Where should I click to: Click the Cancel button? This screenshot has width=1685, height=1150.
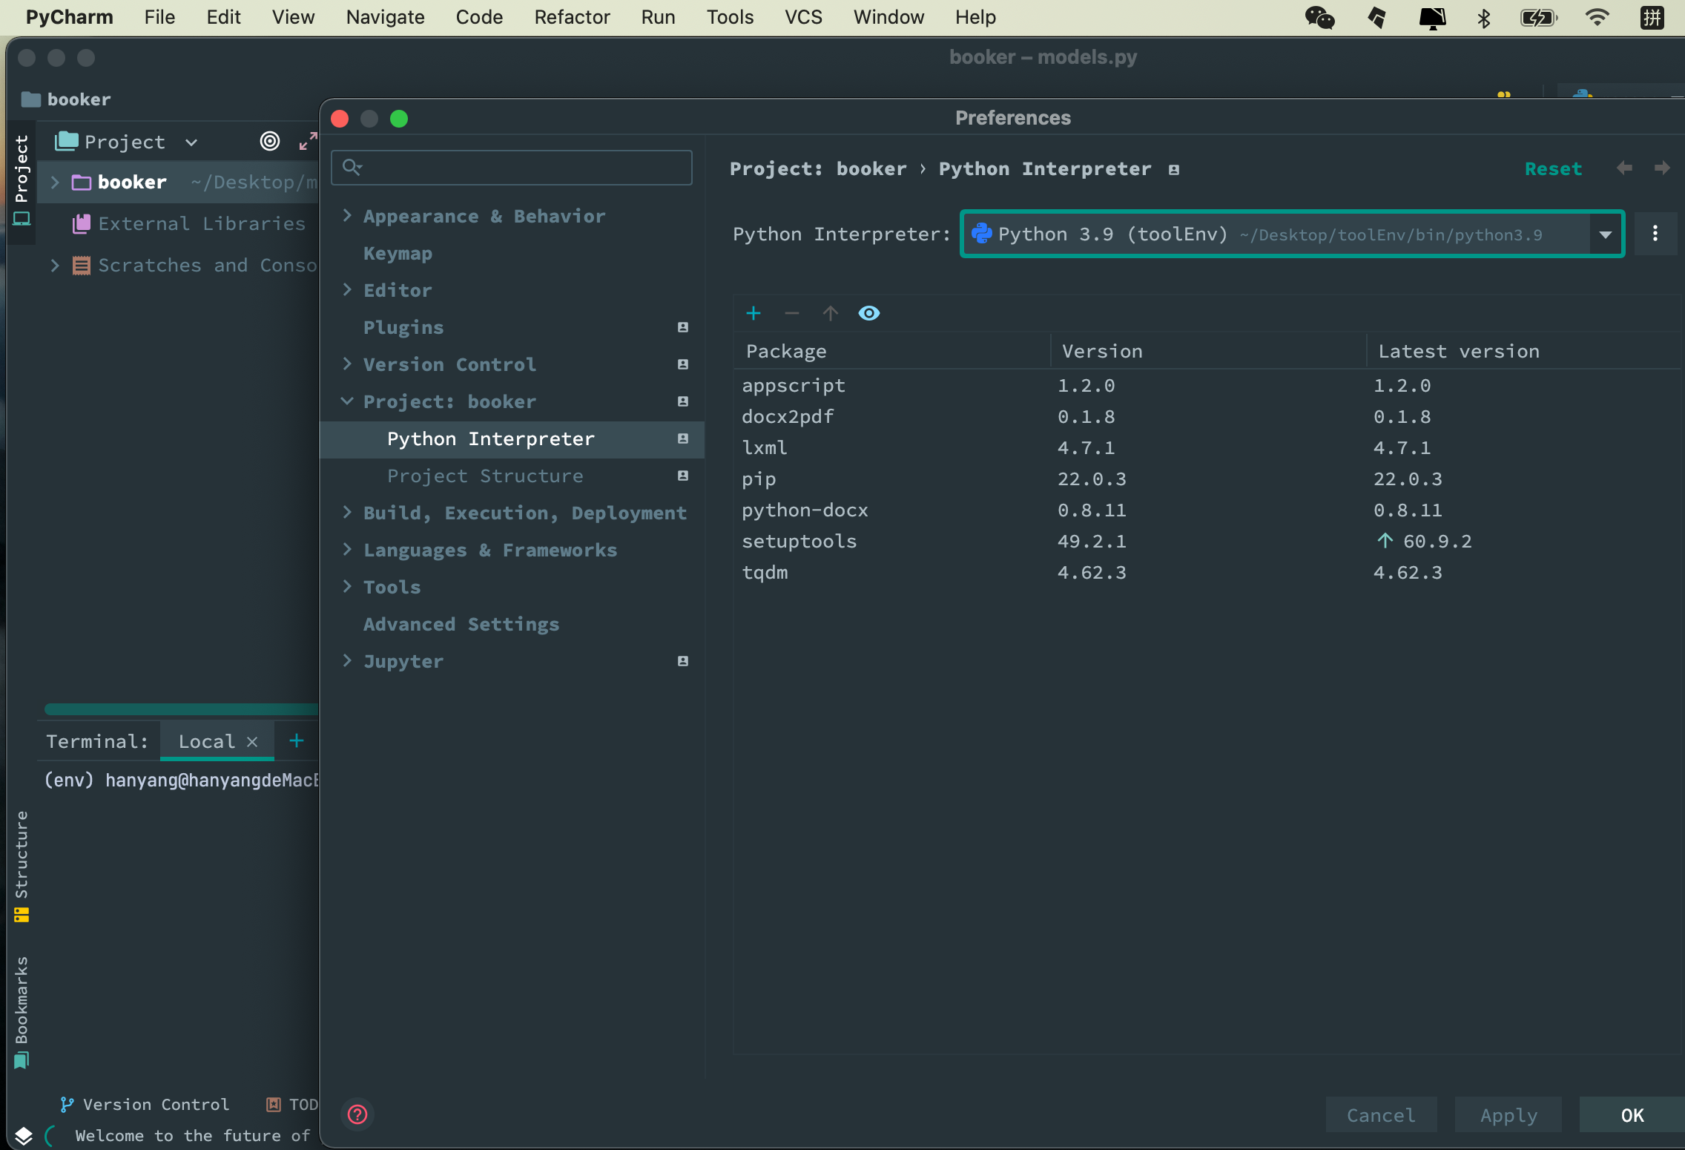(x=1381, y=1114)
